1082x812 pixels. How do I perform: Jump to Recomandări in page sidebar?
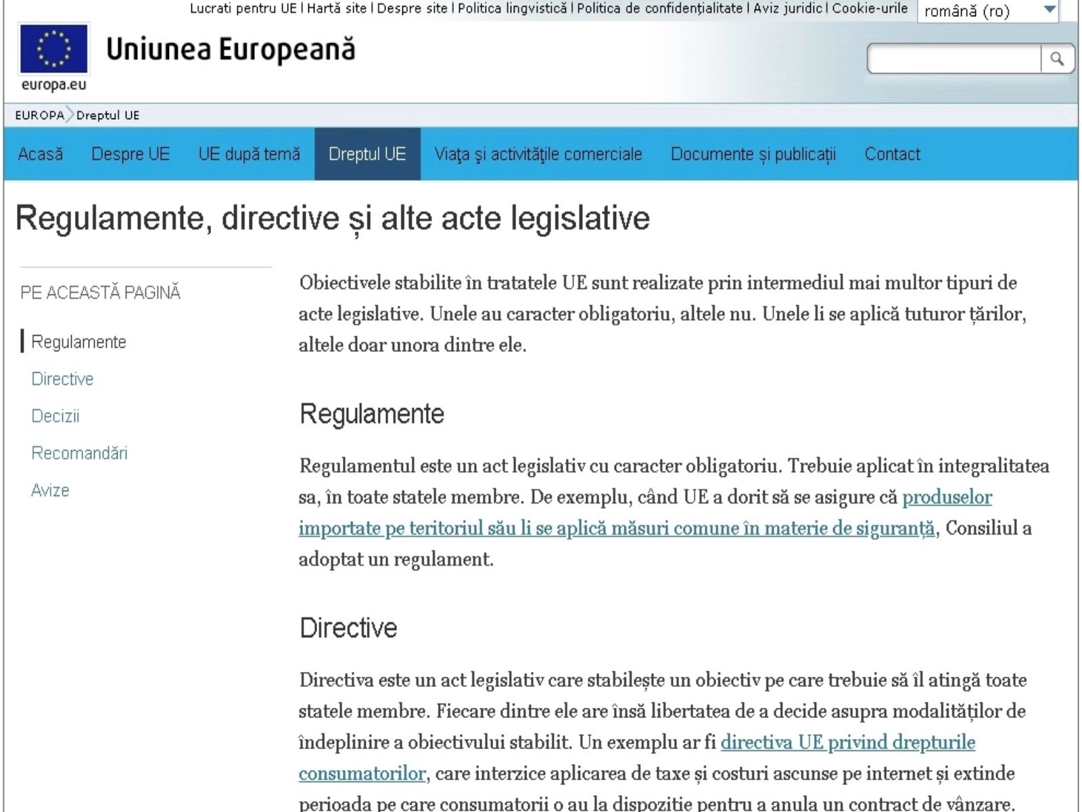[79, 453]
